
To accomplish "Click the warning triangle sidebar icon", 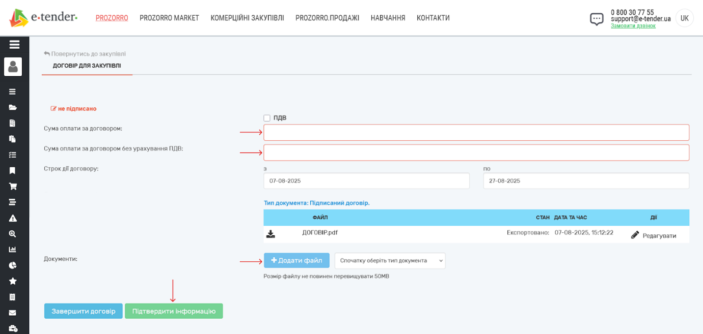I will pos(13,218).
